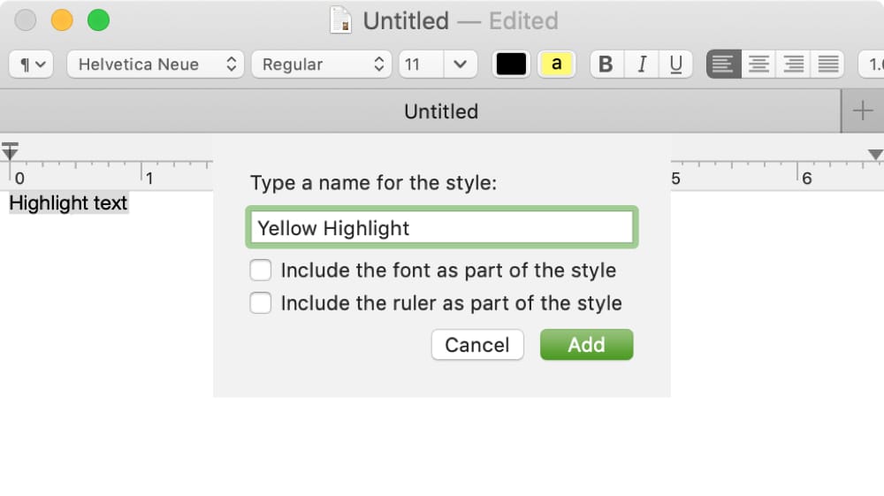Screen dimensions: 884x496
Task: Justify the text alignment
Action: (x=827, y=65)
